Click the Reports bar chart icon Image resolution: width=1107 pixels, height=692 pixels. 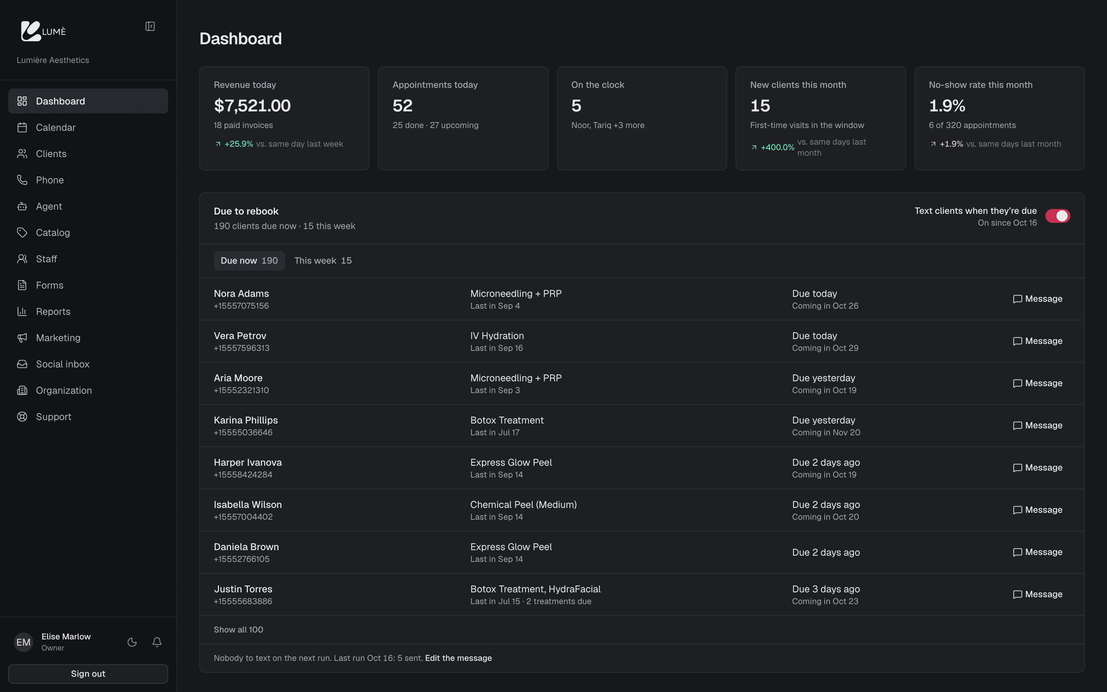pos(22,312)
